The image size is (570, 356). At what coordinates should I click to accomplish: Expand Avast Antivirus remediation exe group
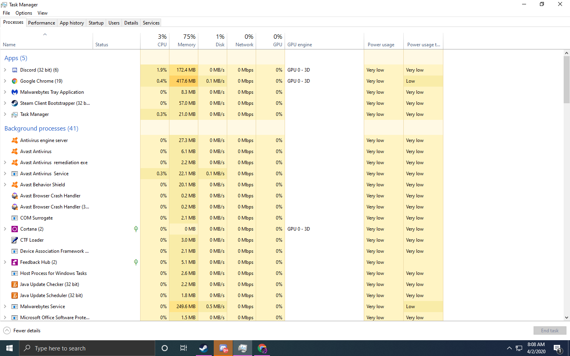5,163
